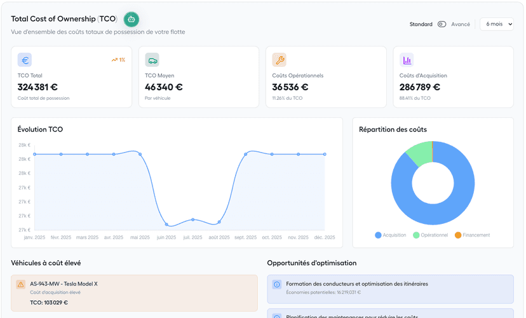
Task: Click the 11.26% du TCO text
Action: (287, 98)
